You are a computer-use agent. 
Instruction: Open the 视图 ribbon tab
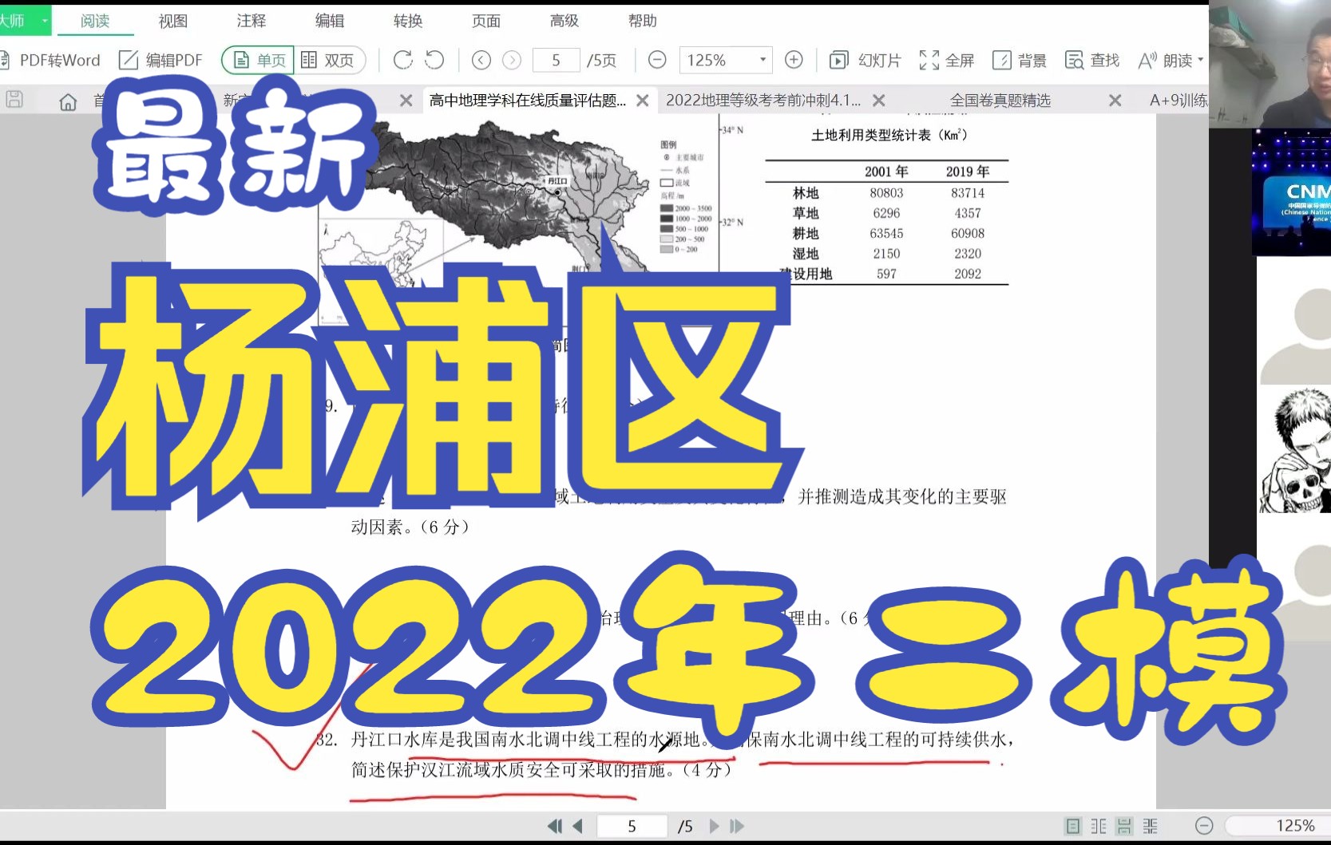tap(173, 21)
